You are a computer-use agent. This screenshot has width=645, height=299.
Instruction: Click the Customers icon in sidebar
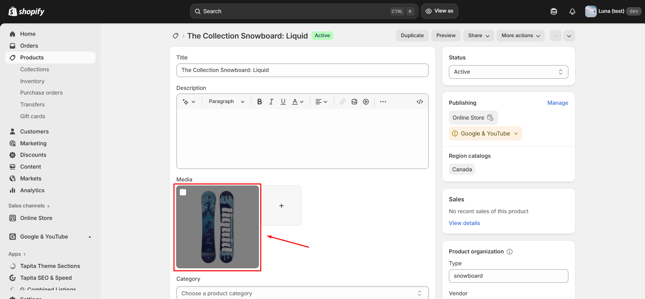12,131
